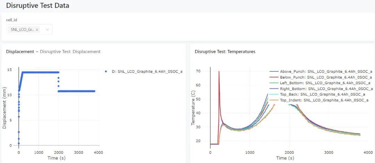Click the red temperature spike peak at 70

(219, 71)
